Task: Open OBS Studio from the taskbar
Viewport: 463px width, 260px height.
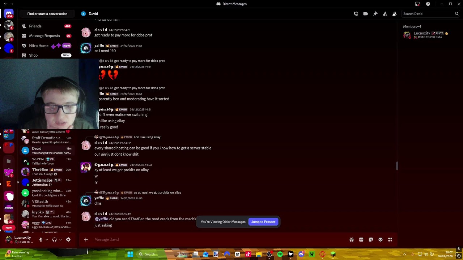Action: coord(269,254)
